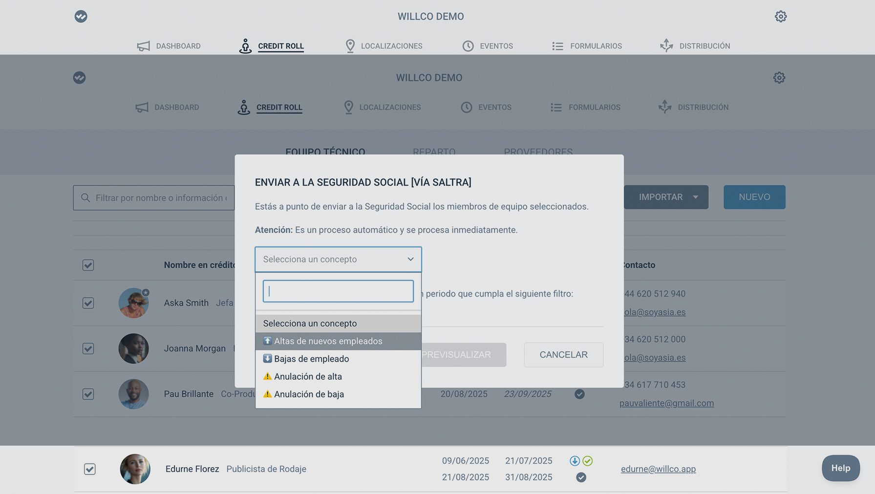Screen dimensions: 875x494
Task: Toggle the select-all header checkbox
Action: [88, 265]
